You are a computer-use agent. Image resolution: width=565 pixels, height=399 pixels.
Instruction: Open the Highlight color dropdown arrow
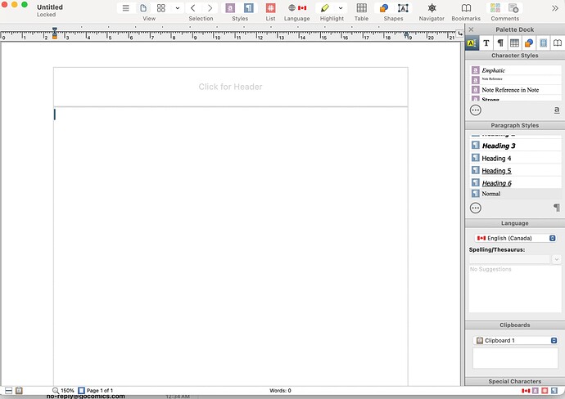tap(341, 8)
